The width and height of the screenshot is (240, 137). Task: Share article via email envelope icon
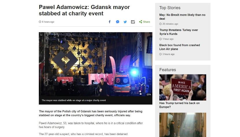coord(133,22)
